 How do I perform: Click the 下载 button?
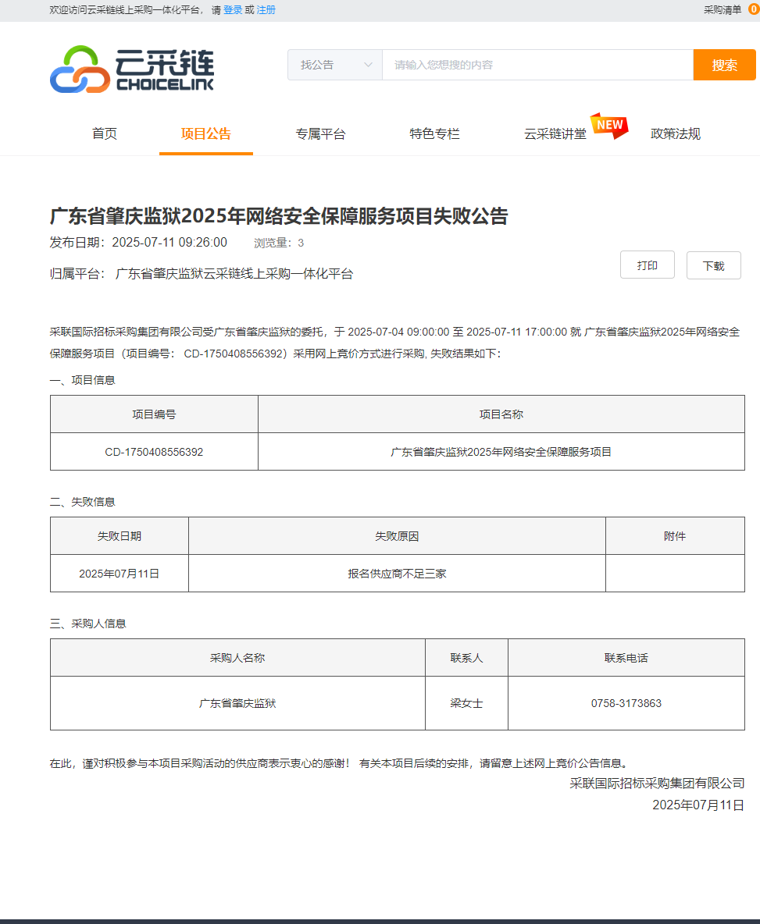(x=713, y=266)
